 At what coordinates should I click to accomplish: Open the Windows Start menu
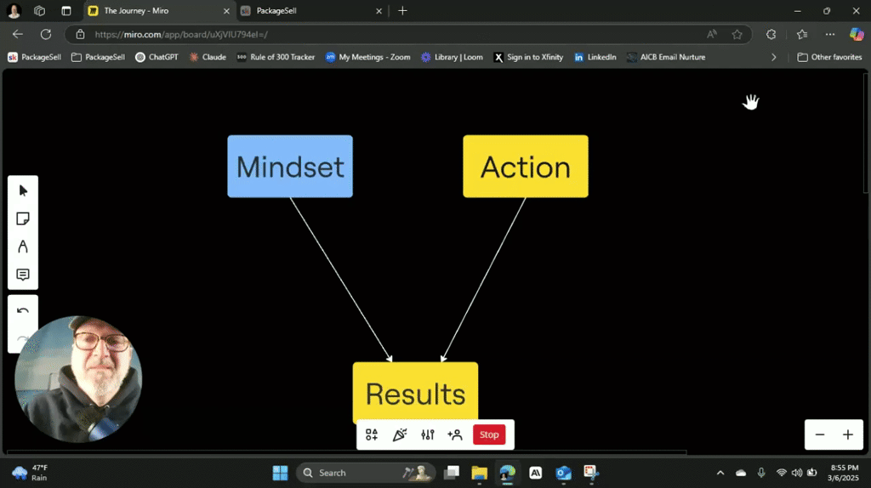pos(281,473)
